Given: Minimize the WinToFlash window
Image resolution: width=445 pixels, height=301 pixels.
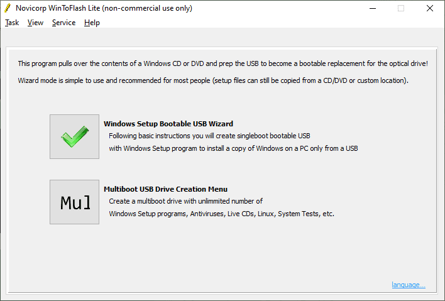Looking at the screenshot, I should pos(371,8).
